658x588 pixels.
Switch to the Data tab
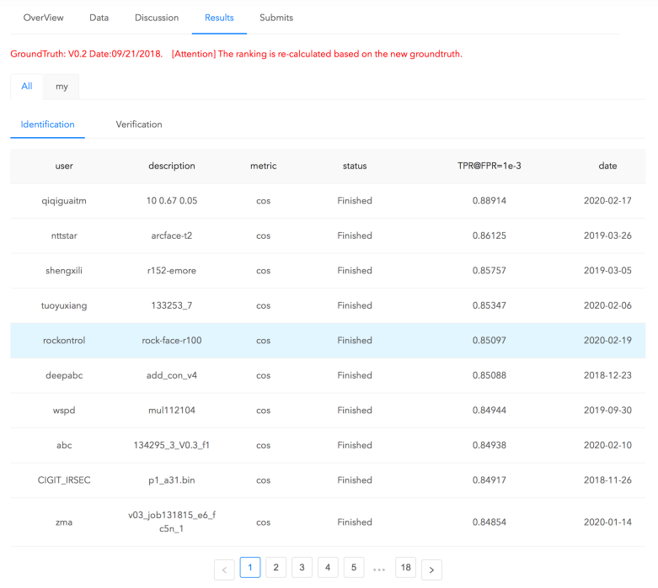tap(99, 18)
